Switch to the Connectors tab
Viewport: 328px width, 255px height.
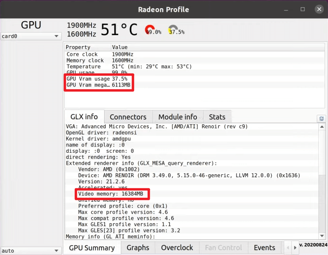tap(128, 117)
